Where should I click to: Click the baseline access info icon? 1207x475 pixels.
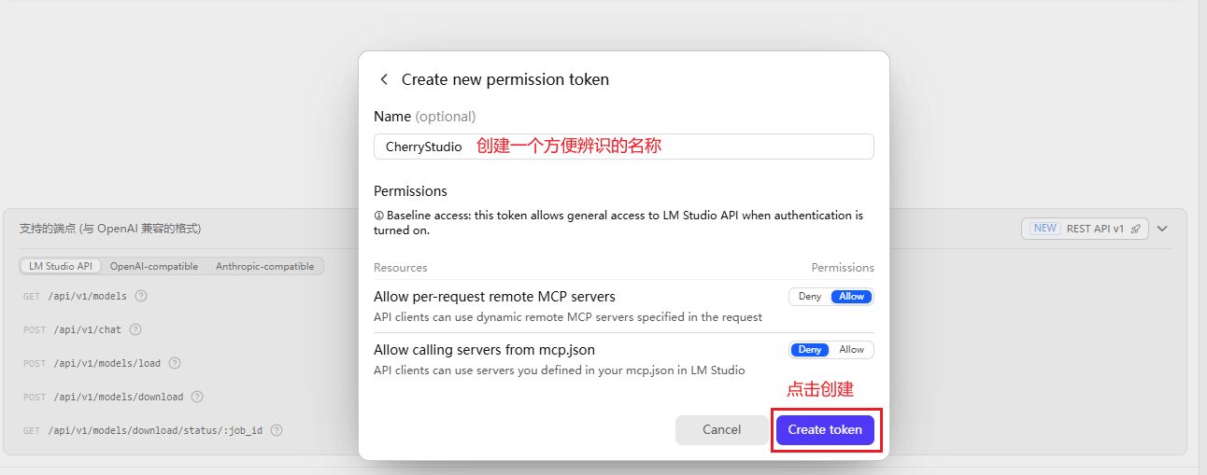click(x=378, y=216)
